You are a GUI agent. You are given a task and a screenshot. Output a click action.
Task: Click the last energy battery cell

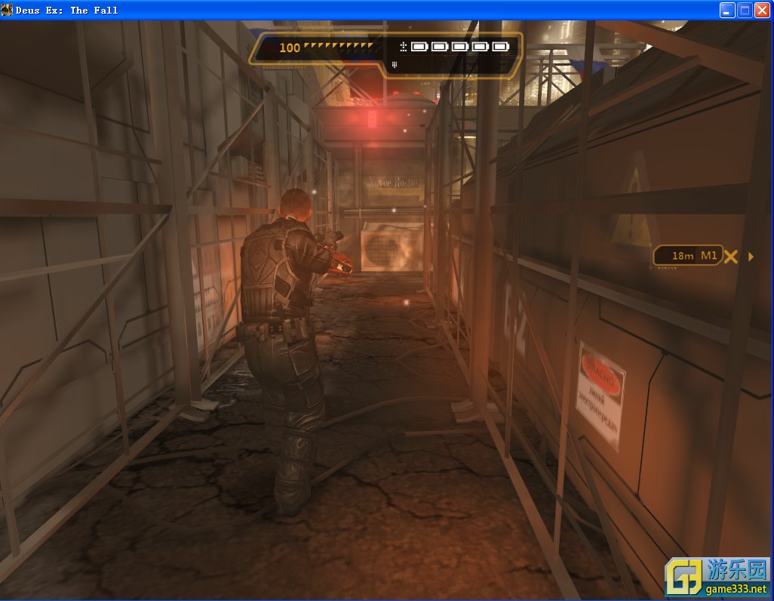500,47
